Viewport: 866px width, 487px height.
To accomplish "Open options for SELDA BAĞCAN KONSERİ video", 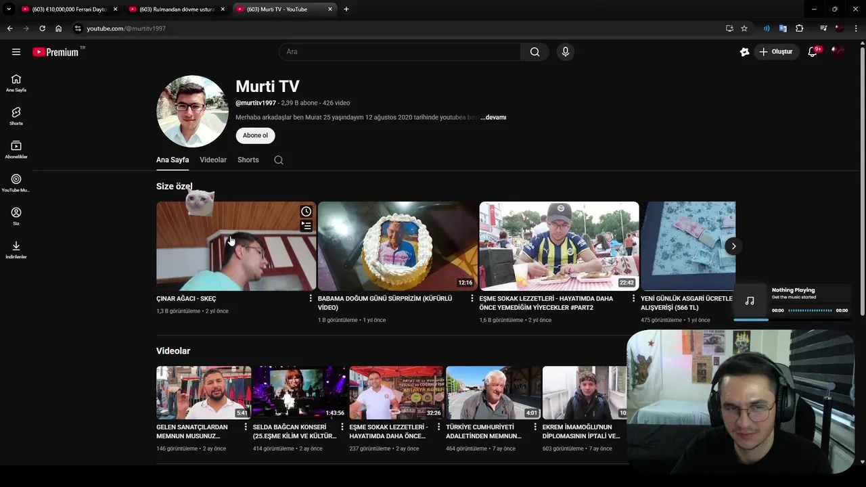I will coord(342,427).
